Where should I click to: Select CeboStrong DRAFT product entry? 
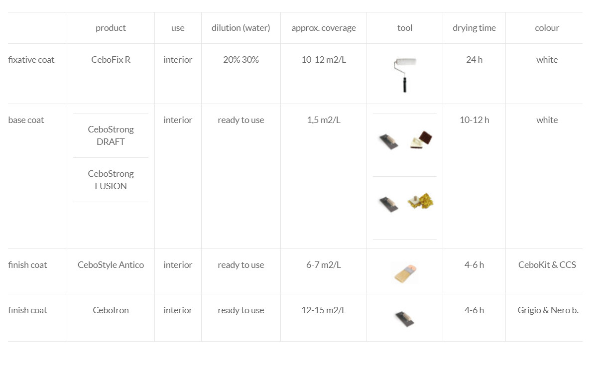click(x=111, y=135)
